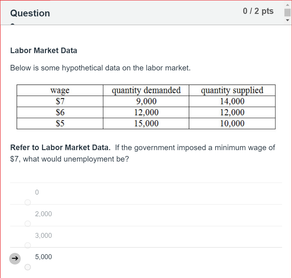Click the 9,000 quantity demanded cell
The image size is (292, 278).
pyautogui.click(x=146, y=101)
